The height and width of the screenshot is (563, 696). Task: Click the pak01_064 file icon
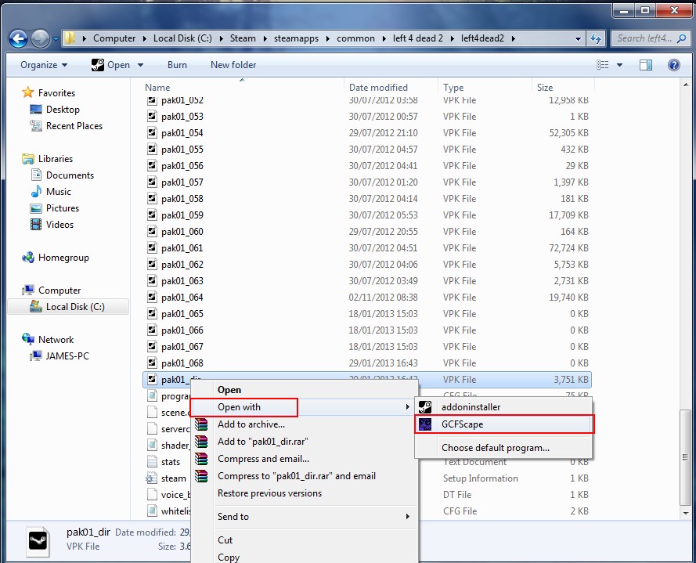[x=152, y=298]
